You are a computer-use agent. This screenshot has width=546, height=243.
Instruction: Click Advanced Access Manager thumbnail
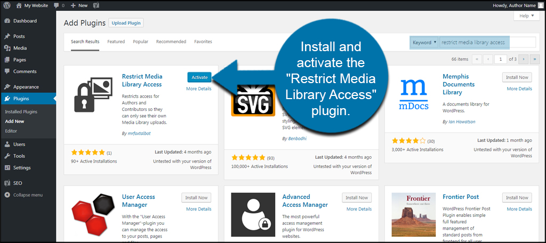(x=253, y=214)
